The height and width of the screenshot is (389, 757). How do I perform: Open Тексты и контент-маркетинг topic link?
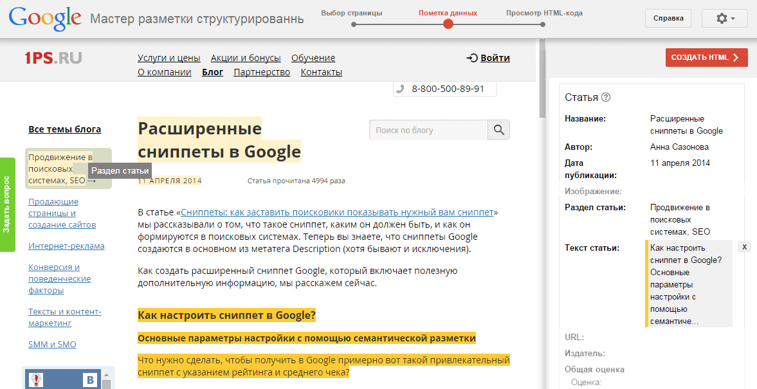coord(65,318)
